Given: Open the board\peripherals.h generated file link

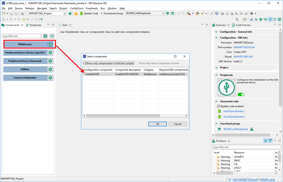Looking at the screenshot, I should coord(234,117).
